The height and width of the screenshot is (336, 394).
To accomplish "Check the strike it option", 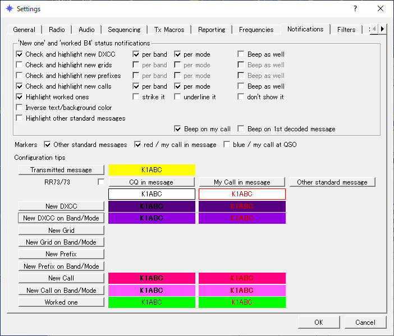I will [x=136, y=97].
